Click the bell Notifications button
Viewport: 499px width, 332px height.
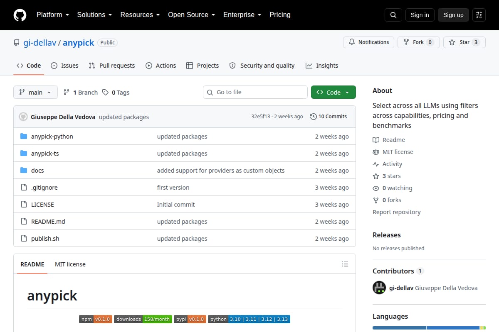[x=368, y=42]
